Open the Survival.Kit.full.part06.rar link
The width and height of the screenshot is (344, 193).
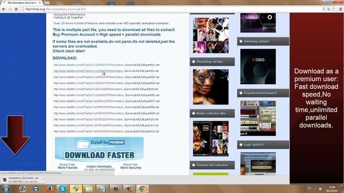106,95
